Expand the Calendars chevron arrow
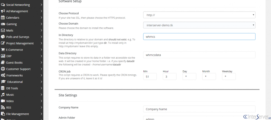271x120 pixels. [42, 18]
